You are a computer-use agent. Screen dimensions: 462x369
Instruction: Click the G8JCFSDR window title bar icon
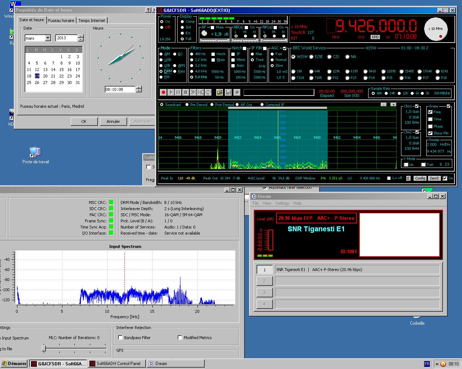(160, 10)
